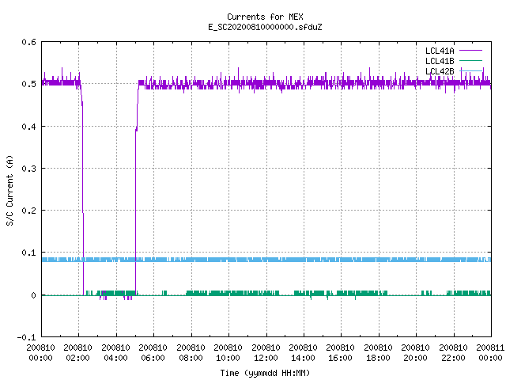Click the "S/C Current (A)" y-axis label

(x=10, y=190)
